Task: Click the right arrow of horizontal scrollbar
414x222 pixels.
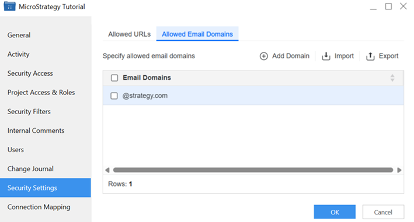Action: (x=399, y=170)
